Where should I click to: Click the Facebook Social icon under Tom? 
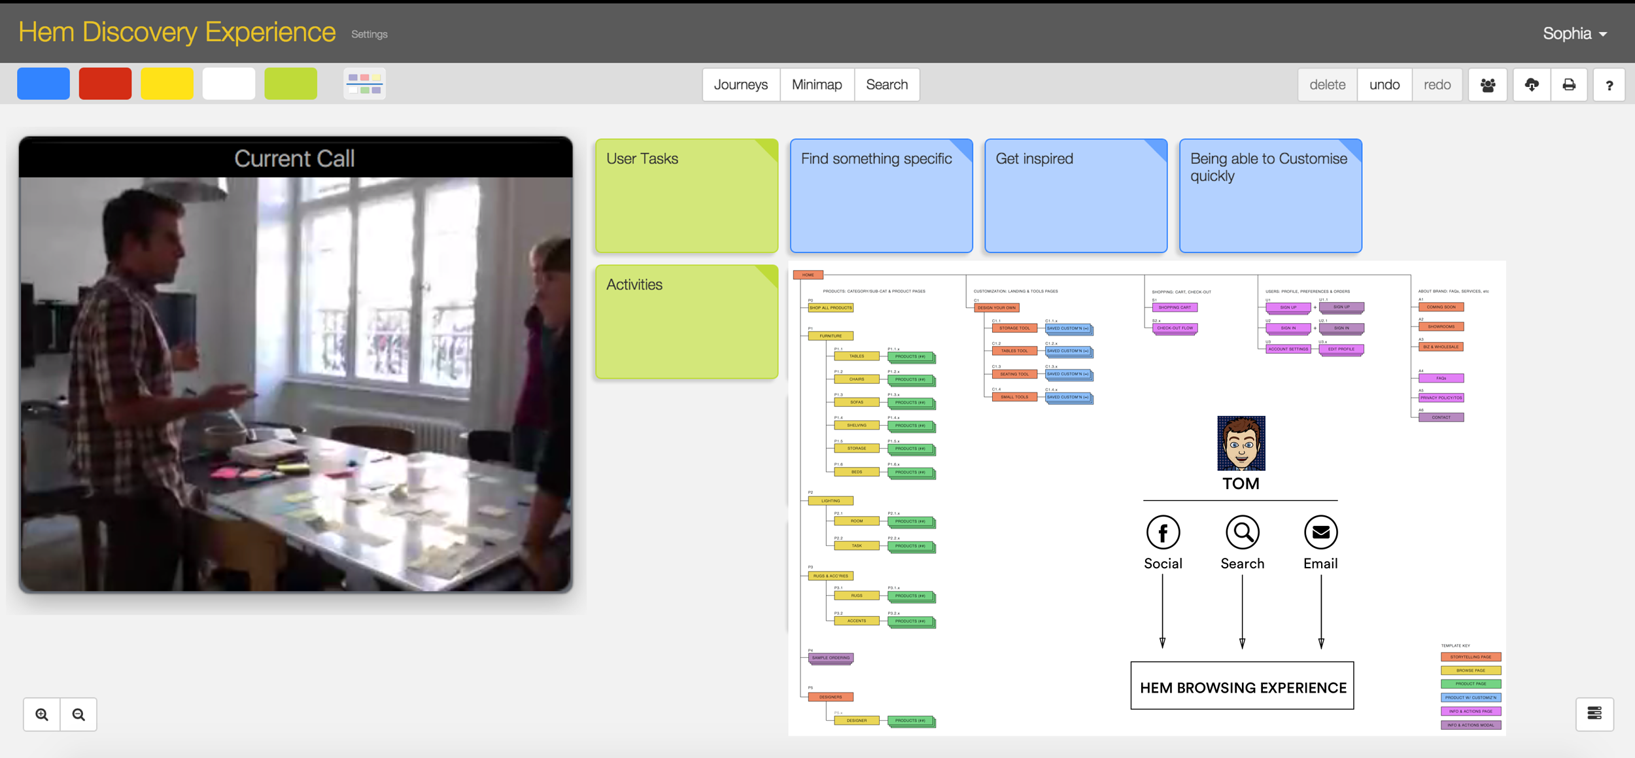1163,533
